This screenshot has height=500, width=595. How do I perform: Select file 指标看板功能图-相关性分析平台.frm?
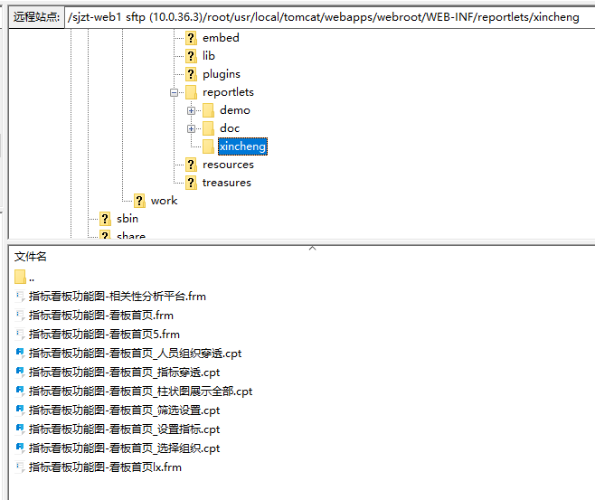(118, 297)
